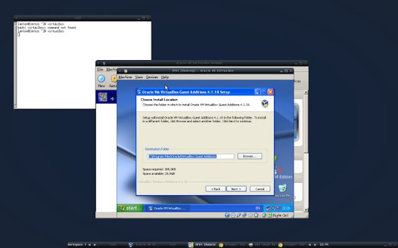Click the optical disc status icon
398x248 pixels.
tap(233, 215)
